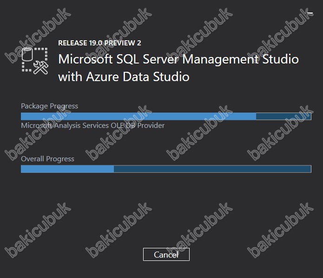Click the word PREVIEW in the release label

119,43
